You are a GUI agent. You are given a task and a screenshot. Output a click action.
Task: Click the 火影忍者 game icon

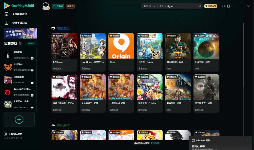tap(8, 104)
